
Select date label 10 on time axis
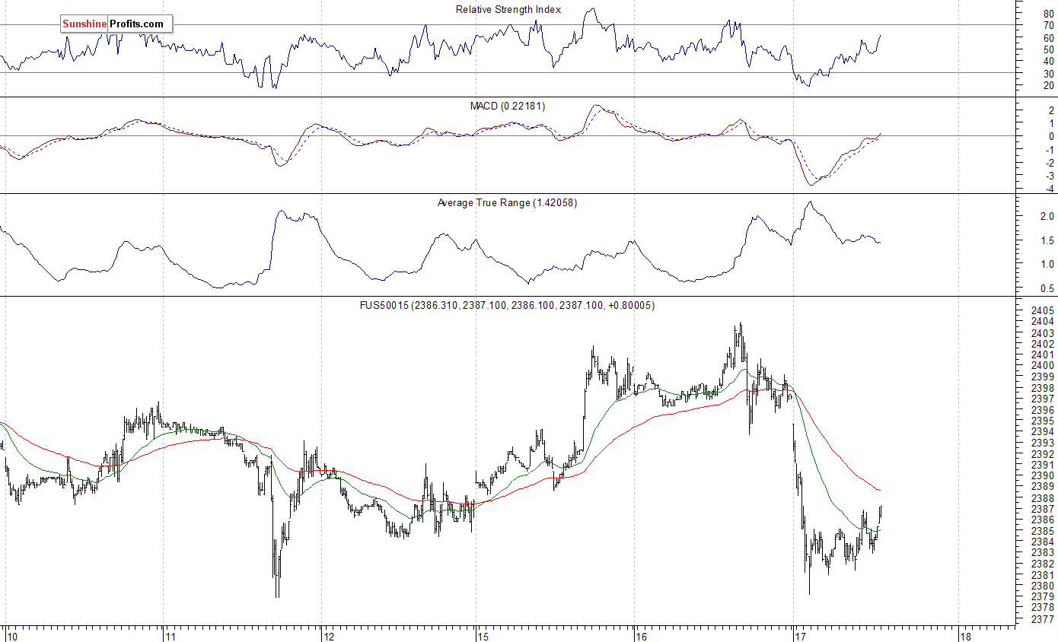12,636
